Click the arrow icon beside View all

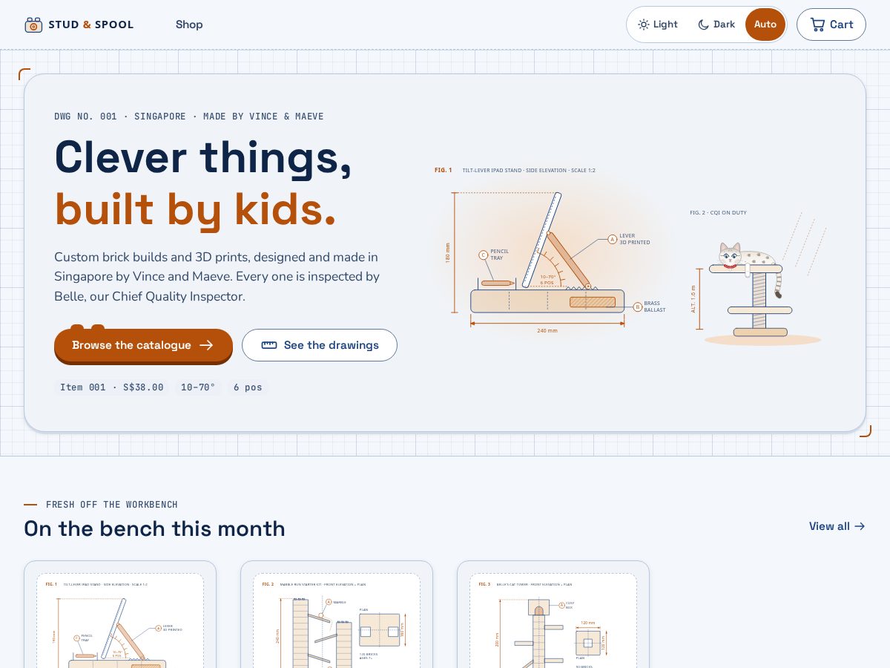[x=860, y=526]
